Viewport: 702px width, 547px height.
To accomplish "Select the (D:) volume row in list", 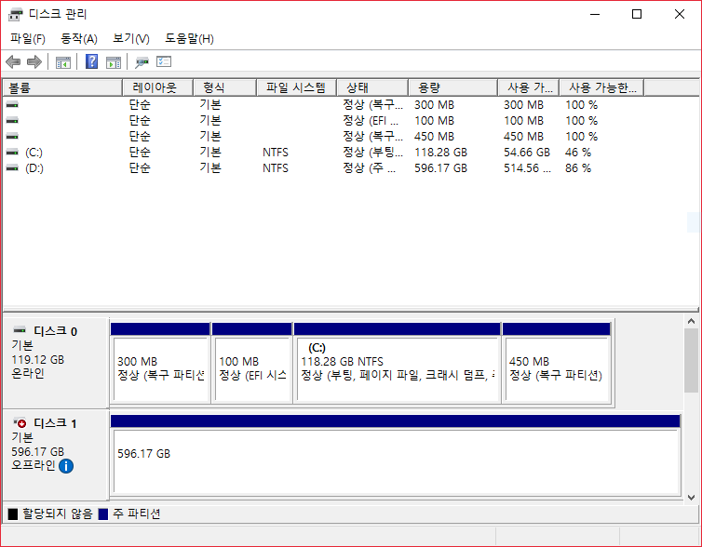I will point(34,168).
